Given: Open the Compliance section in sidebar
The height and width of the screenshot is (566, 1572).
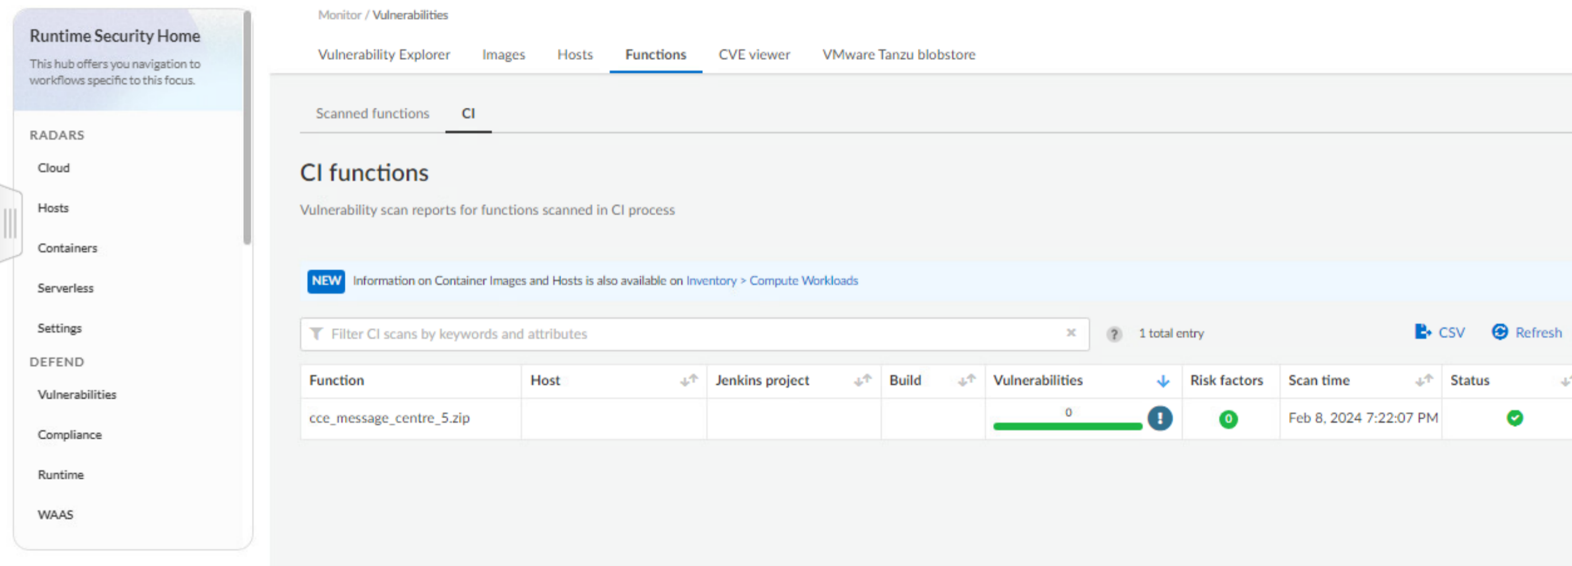Looking at the screenshot, I should tap(69, 434).
